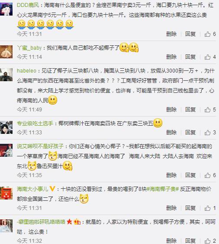Like 丫蜜_baby's comment via thumbs-up
Viewport: 219px width, 244px height.
tap(207, 57)
